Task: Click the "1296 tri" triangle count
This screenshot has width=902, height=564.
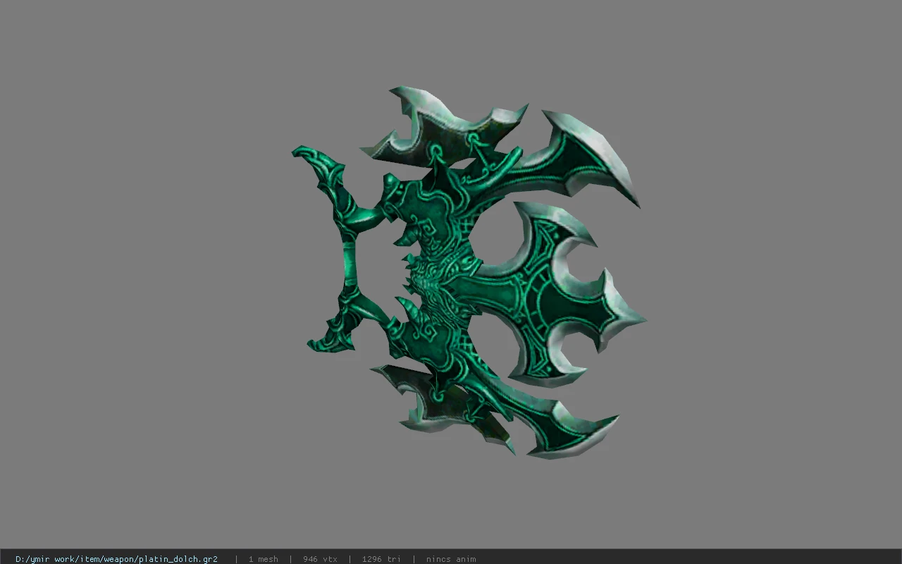Action: pyautogui.click(x=381, y=559)
